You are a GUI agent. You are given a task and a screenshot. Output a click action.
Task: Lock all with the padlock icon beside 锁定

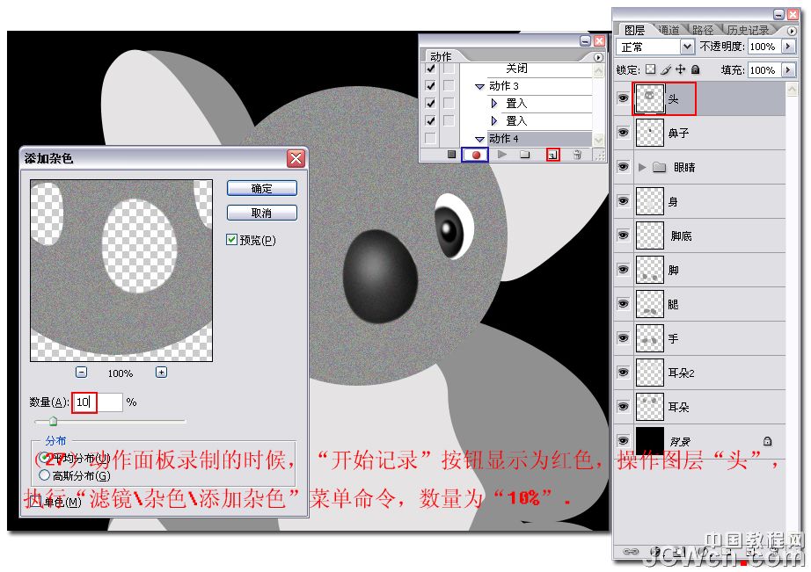coord(696,69)
